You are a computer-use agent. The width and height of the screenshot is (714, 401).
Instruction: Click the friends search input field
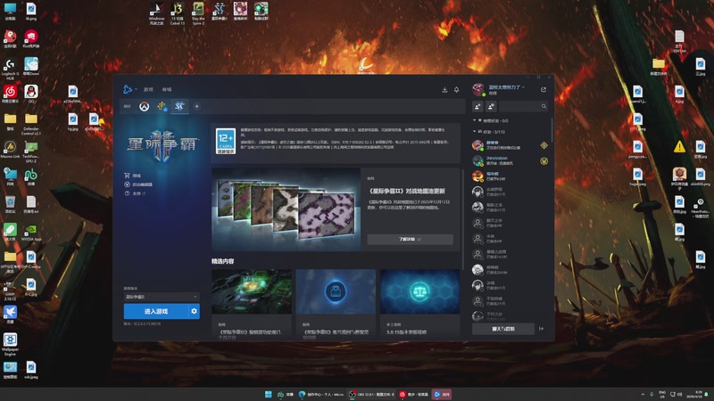coord(524,106)
